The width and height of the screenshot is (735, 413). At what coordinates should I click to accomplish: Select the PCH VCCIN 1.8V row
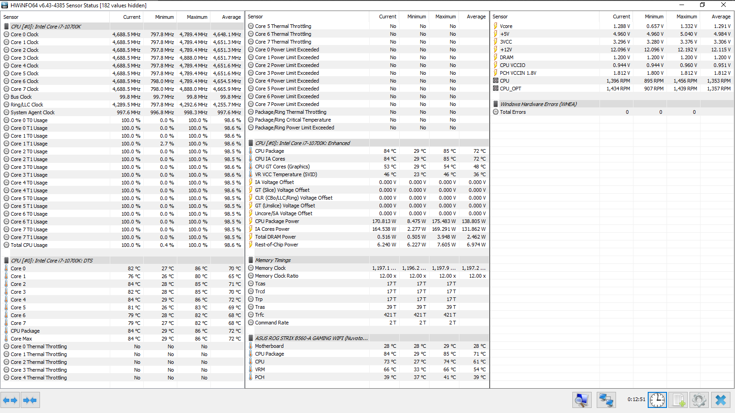(x=612, y=73)
